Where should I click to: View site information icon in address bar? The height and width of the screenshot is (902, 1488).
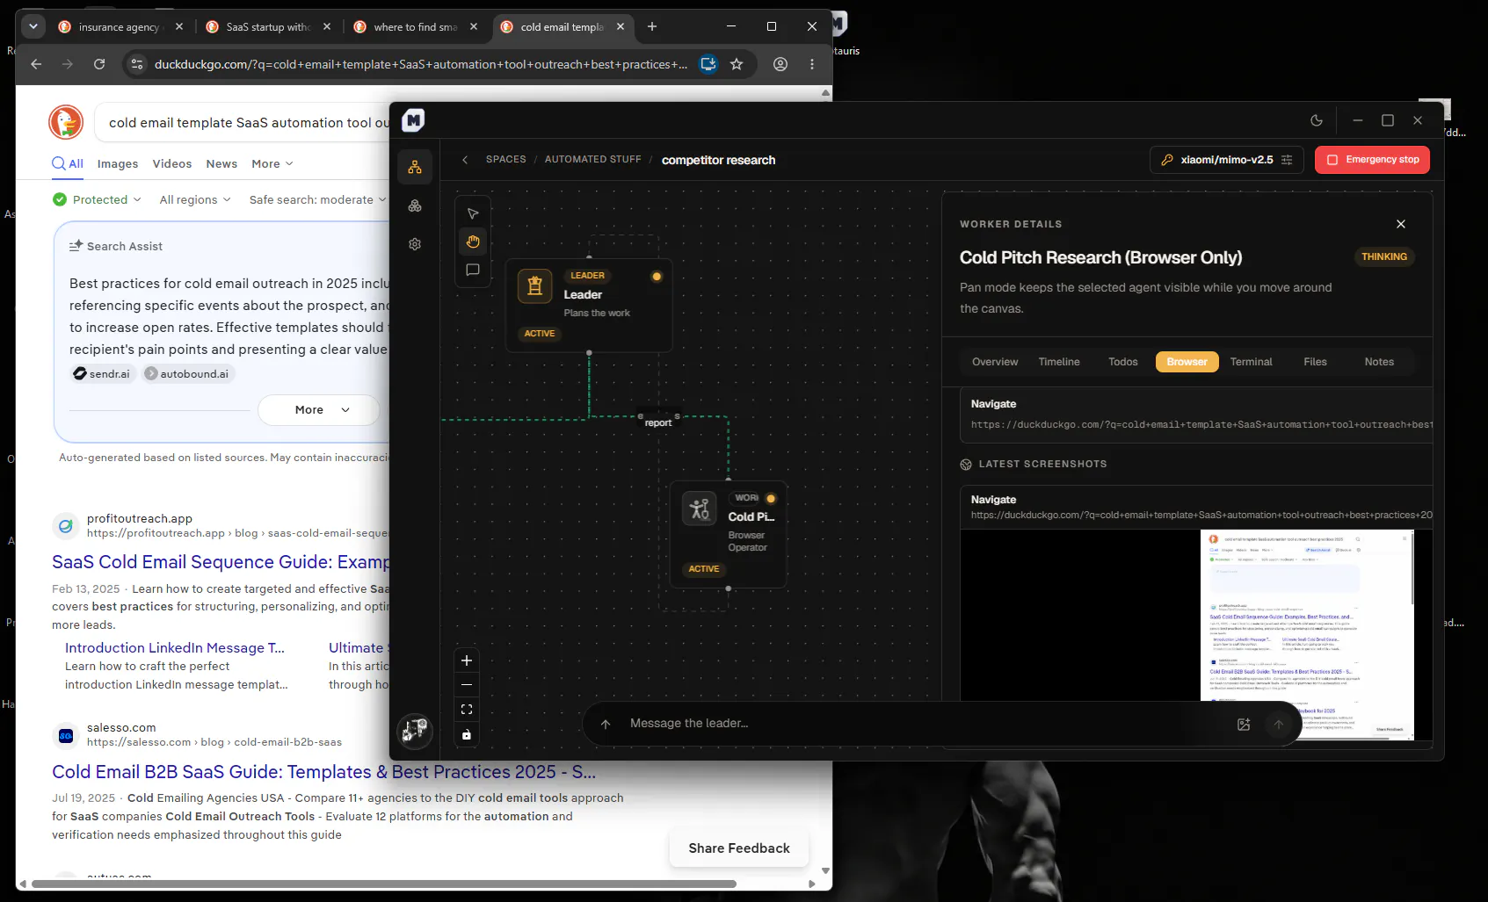click(x=136, y=64)
